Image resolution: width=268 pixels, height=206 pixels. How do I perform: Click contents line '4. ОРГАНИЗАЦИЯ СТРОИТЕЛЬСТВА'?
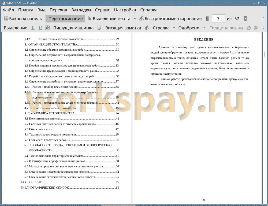72,44
